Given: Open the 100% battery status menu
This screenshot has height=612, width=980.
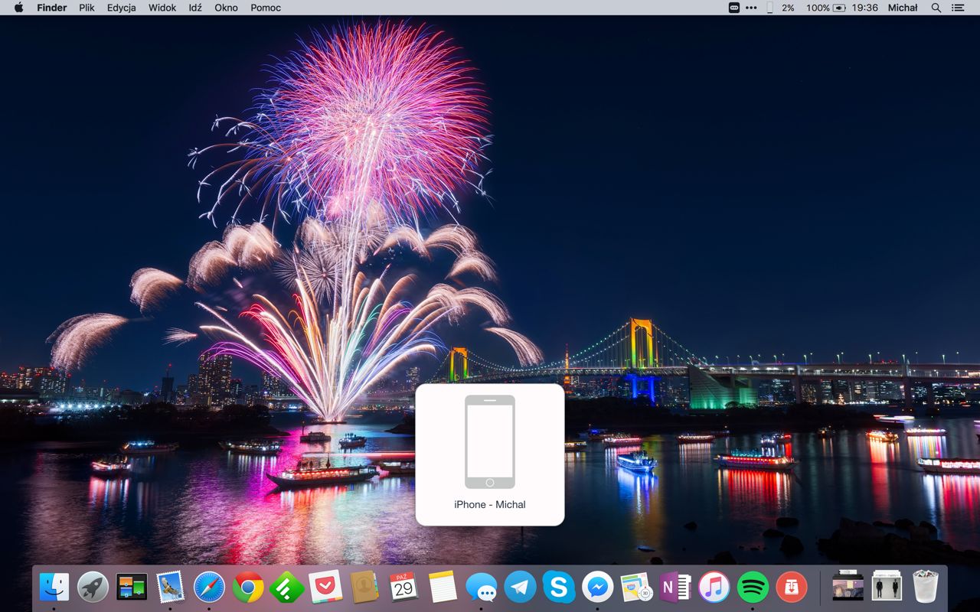Looking at the screenshot, I should 825,8.
